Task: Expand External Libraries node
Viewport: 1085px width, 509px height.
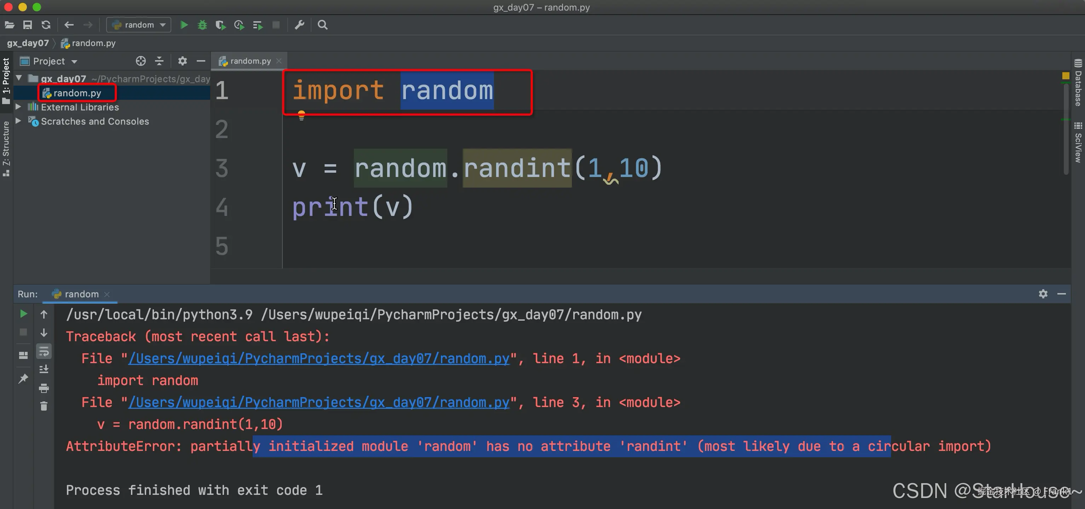Action: 18,107
